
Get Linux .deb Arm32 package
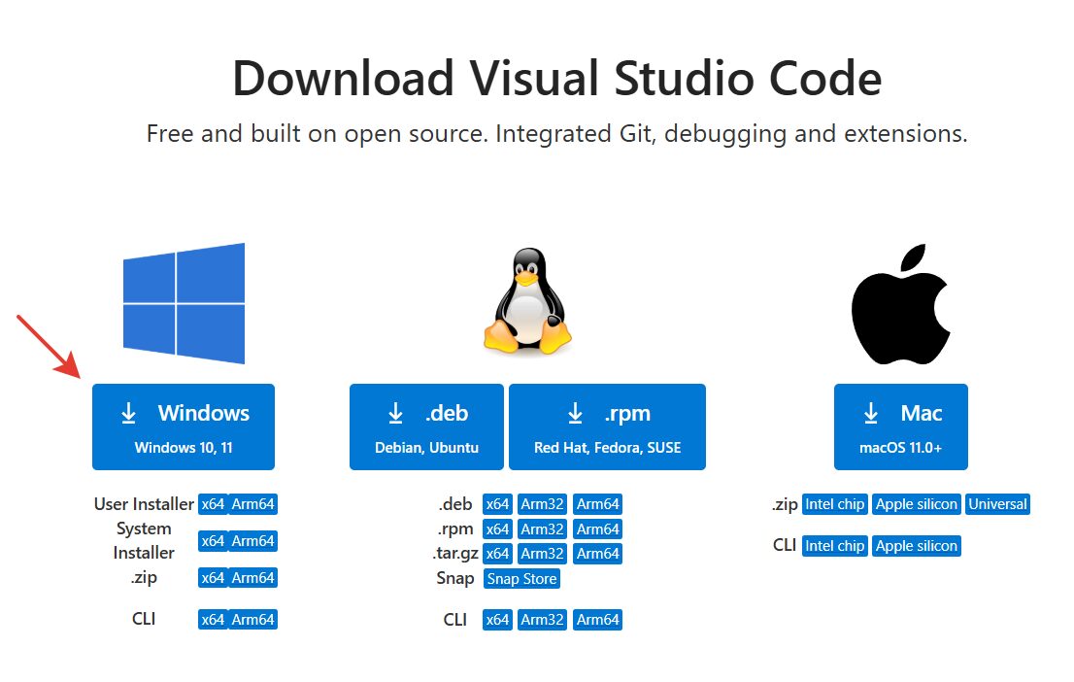pos(543,504)
